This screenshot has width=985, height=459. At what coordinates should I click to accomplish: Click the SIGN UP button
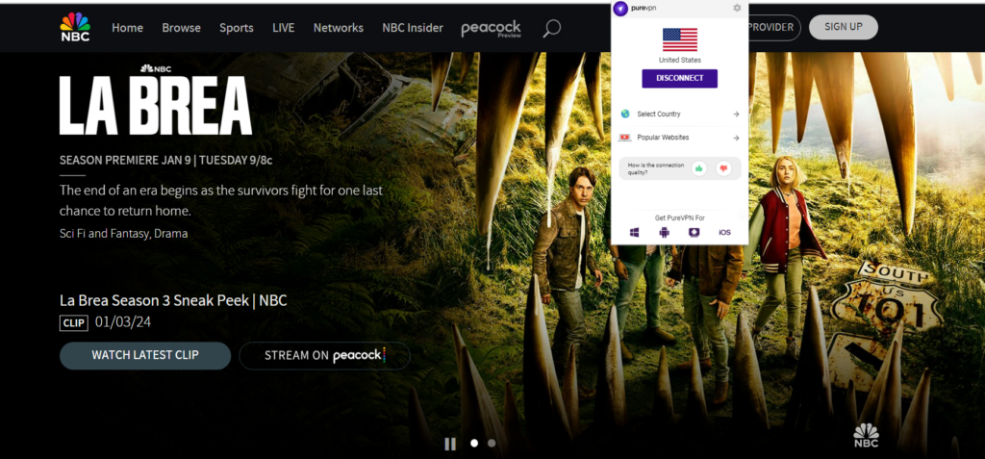coord(843,27)
